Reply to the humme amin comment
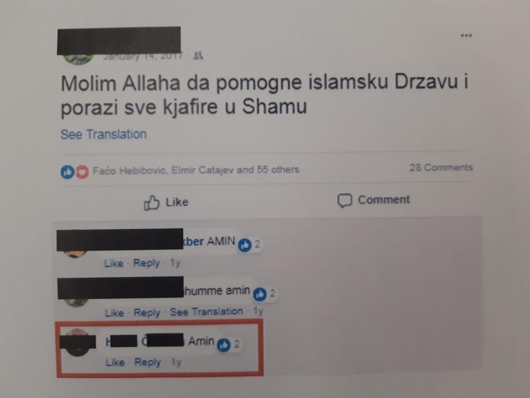The image size is (530, 398). click(x=147, y=312)
